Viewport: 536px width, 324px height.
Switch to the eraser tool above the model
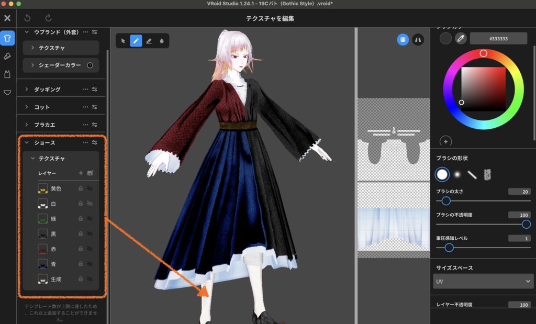tap(149, 40)
